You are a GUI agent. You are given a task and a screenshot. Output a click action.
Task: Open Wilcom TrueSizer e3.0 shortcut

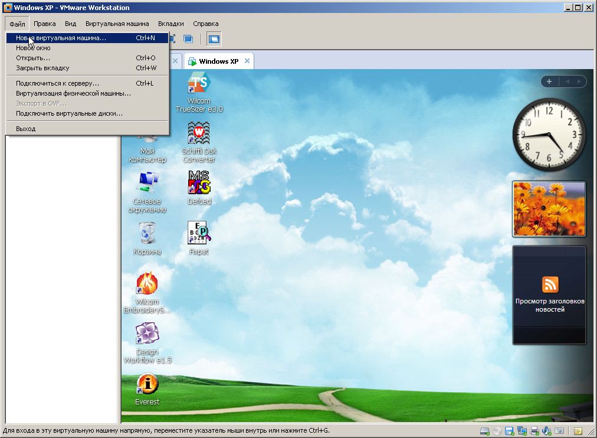(x=199, y=92)
